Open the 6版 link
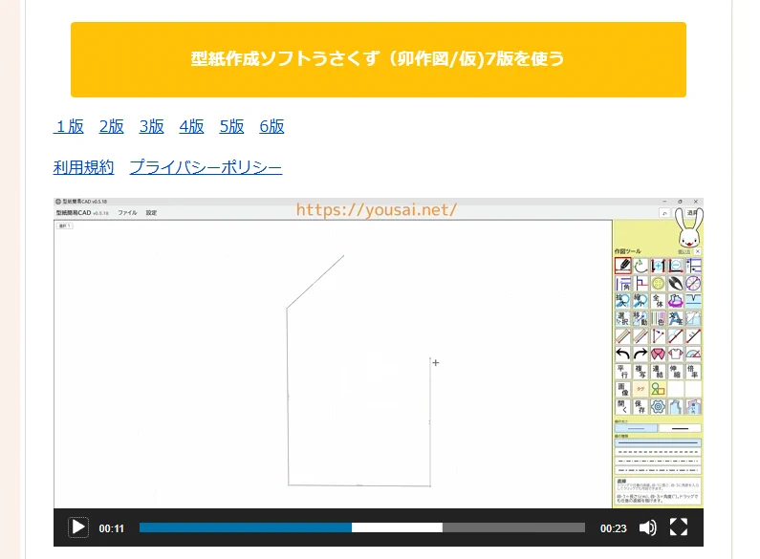The image size is (760, 559). pos(271,126)
